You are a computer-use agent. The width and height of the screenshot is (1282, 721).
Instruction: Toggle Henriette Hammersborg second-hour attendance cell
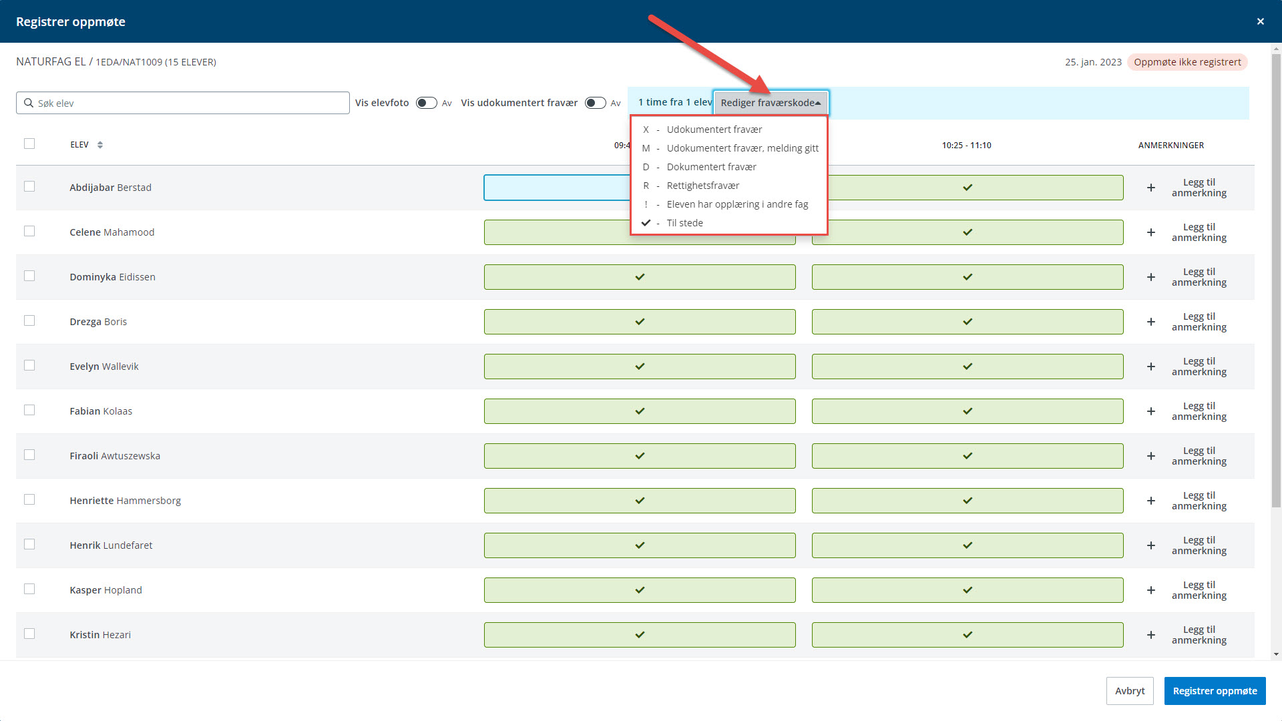point(968,501)
